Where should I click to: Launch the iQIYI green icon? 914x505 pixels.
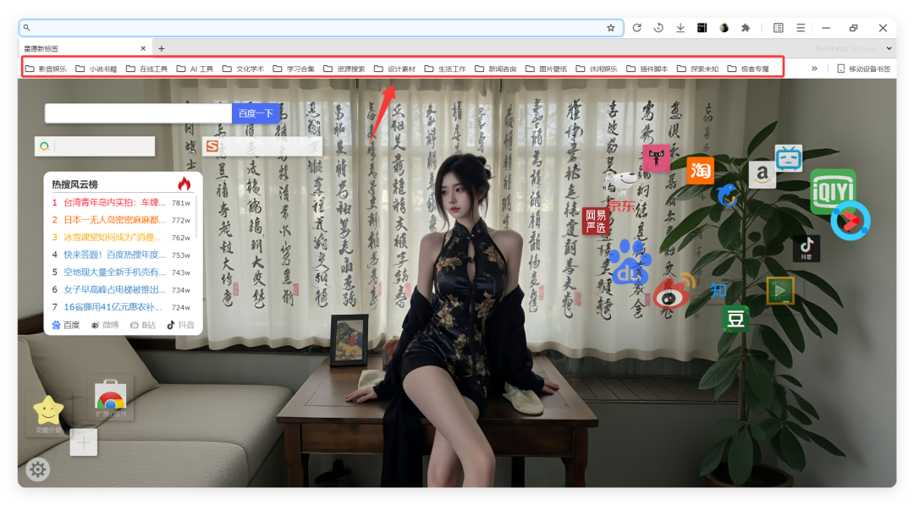pos(833,189)
